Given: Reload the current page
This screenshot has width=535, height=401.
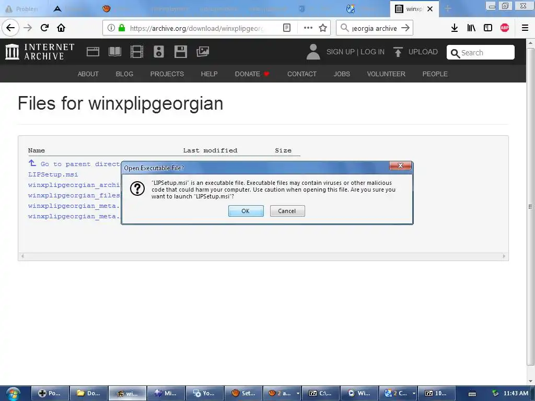Looking at the screenshot, I should pyautogui.click(x=44, y=28).
